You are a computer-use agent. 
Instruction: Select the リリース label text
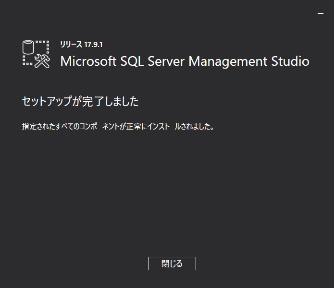[x=71, y=45]
